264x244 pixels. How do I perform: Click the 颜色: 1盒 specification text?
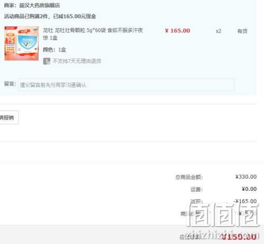(x=54, y=50)
